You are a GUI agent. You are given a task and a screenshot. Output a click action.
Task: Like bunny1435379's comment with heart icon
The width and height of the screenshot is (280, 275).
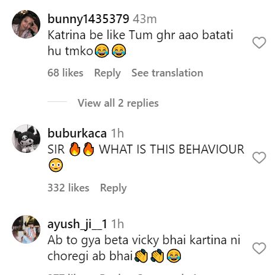point(259,43)
